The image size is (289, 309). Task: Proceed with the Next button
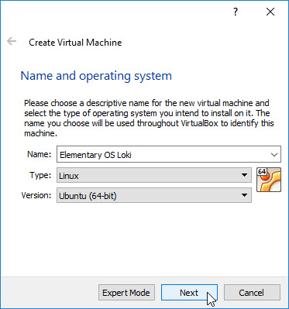(x=189, y=293)
